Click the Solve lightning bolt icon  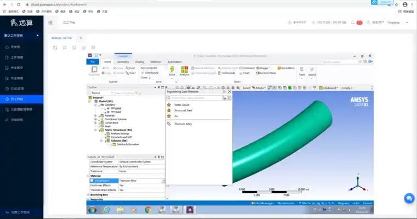click(x=172, y=70)
